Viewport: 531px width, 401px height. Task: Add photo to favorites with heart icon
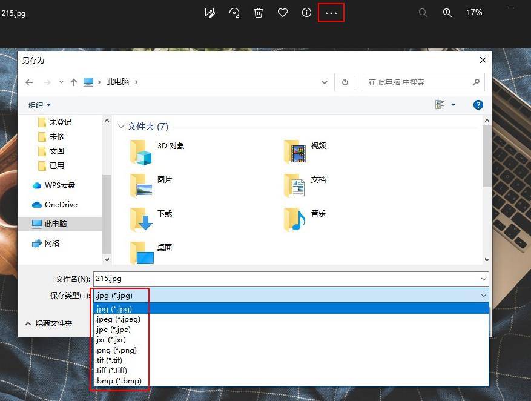pyautogui.click(x=282, y=13)
